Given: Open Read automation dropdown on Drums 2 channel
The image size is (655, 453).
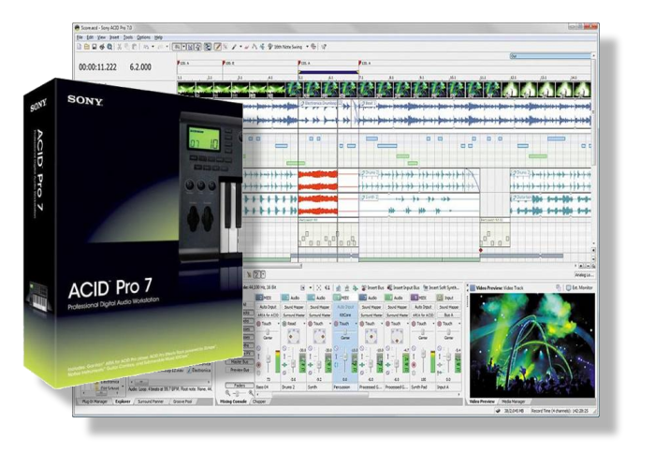Looking at the screenshot, I should 293,324.
